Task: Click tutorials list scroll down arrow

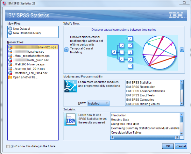Action: pos(181,134)
